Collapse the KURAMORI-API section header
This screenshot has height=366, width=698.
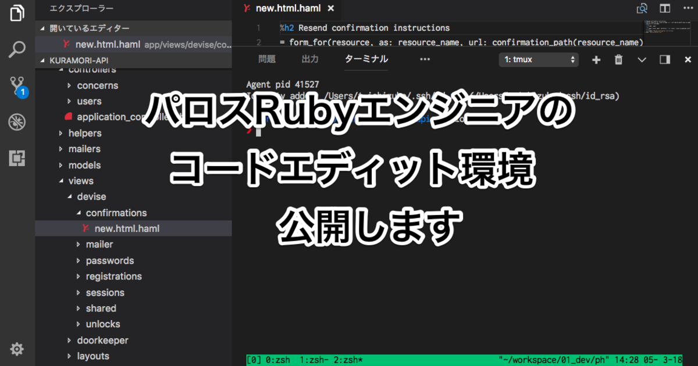click(133, 60)
